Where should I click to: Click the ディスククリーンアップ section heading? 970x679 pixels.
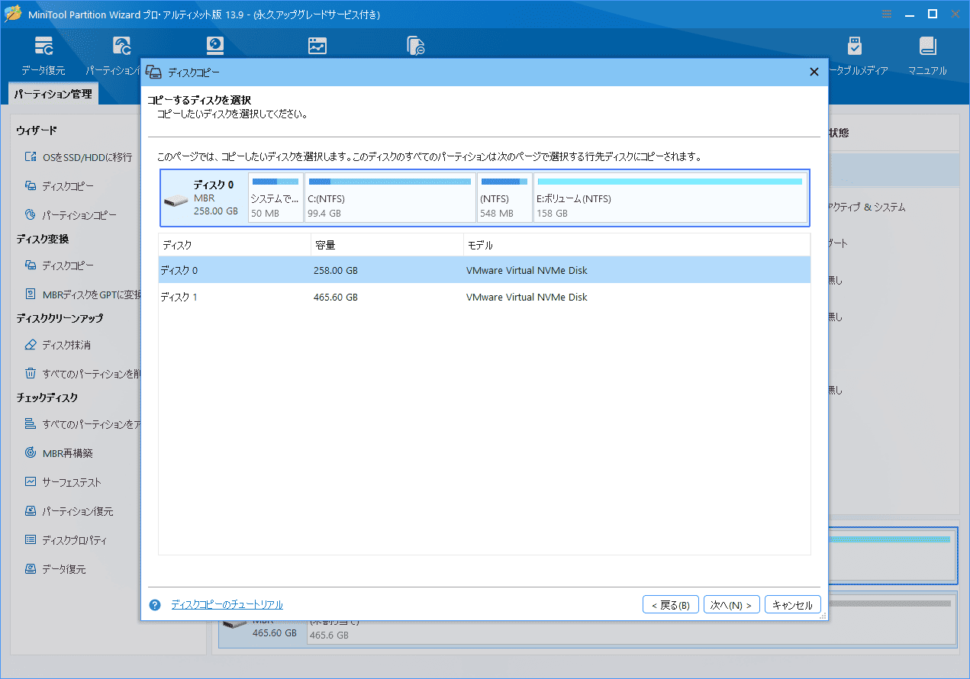point(60,318)
